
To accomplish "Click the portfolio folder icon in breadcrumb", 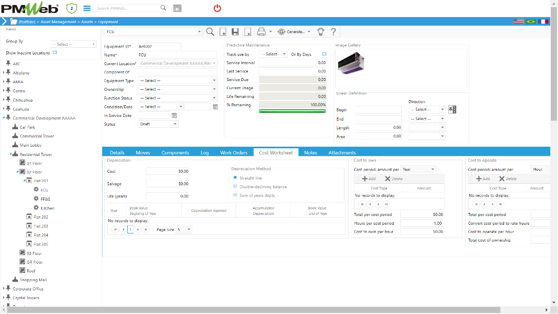I will [13, 22].
